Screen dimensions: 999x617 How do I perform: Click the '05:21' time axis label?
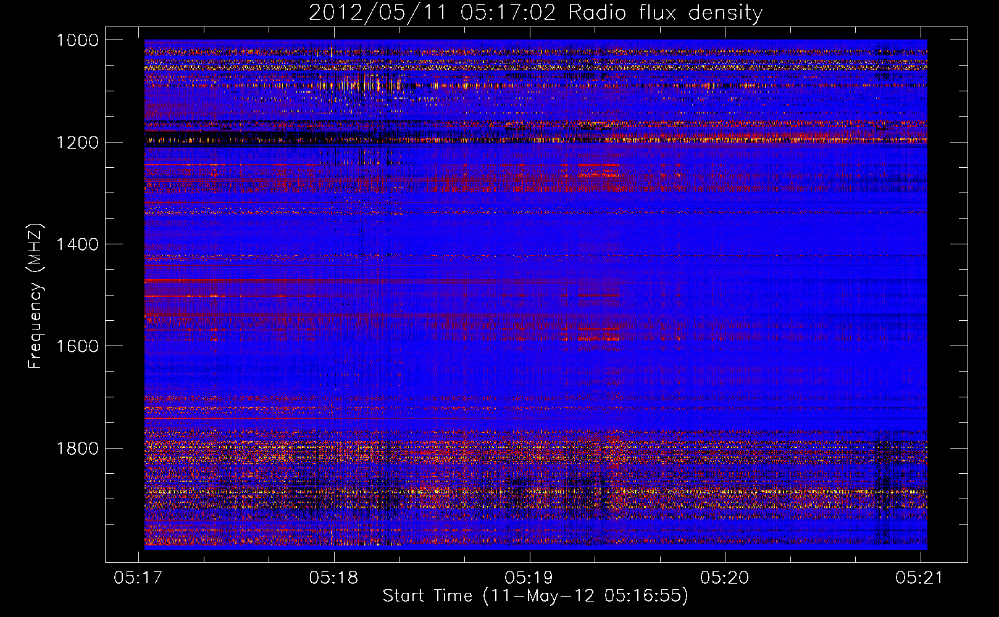pyautogui.click(x=920, y=578)
